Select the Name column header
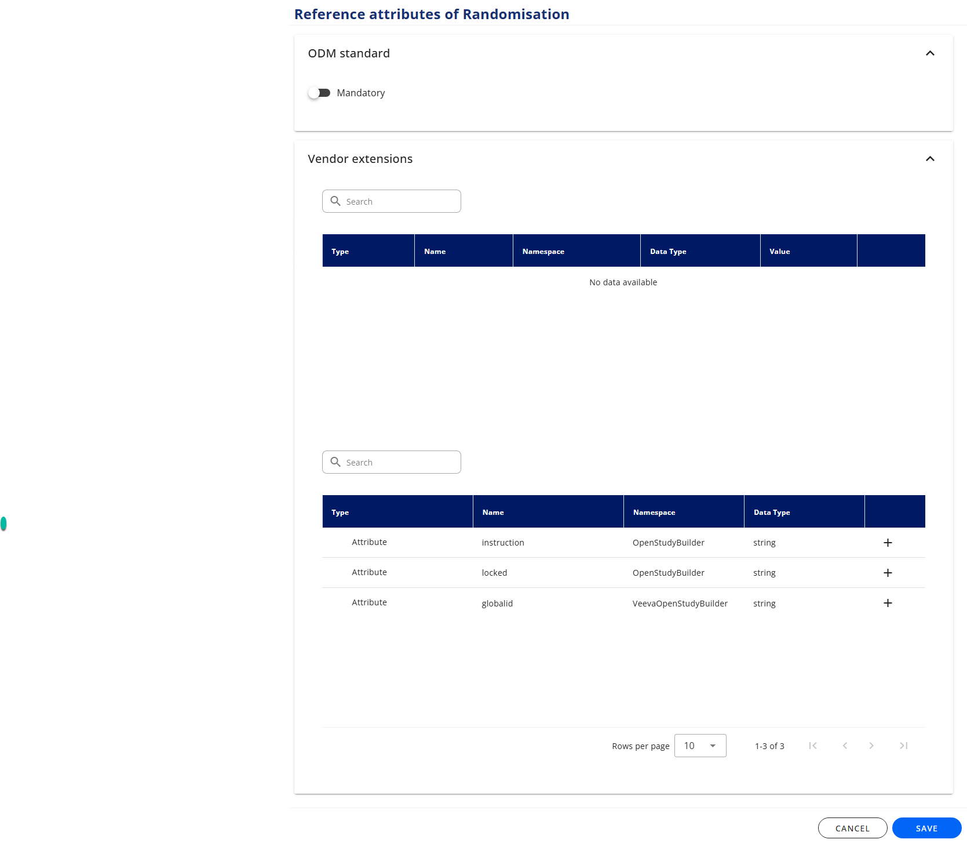967x843 pixels. 435,251
